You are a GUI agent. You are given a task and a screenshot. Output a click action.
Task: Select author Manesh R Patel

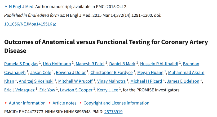(90, 64)
